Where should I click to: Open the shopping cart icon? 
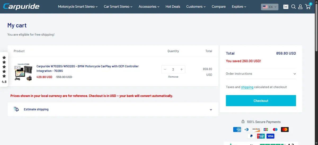[308, 6]
